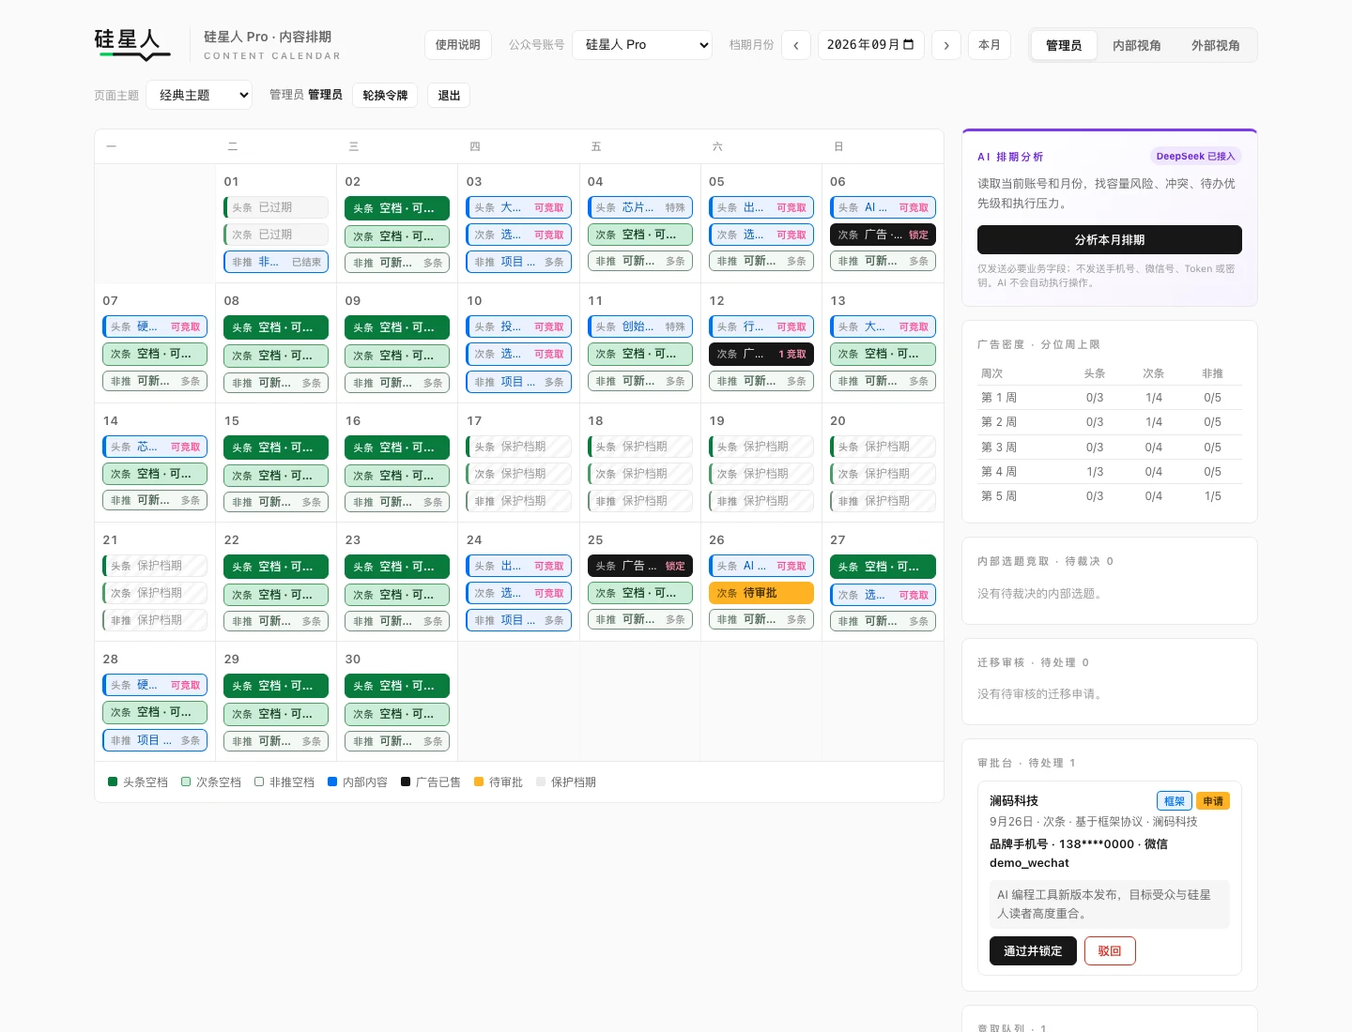Go to next month arrow
This screenshot has height=1032, width=1352.
click(x=946, y=45)
